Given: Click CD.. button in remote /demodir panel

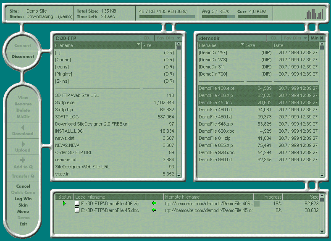Looking at the screenshot, I should (274, 38).
